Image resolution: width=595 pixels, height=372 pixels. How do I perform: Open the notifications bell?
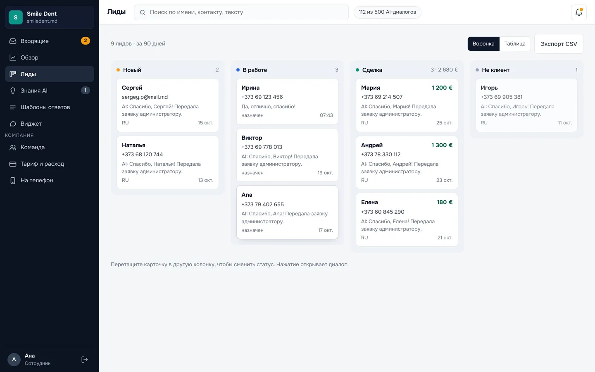578,12
